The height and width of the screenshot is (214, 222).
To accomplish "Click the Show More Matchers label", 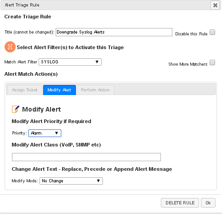I will tap(188, 64).
